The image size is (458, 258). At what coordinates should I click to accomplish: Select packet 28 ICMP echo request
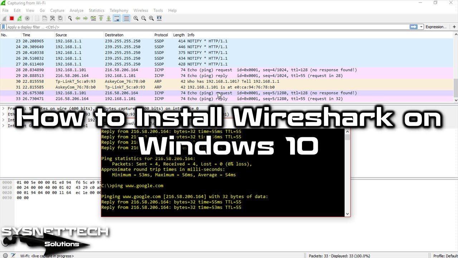(x=227, y=70)
